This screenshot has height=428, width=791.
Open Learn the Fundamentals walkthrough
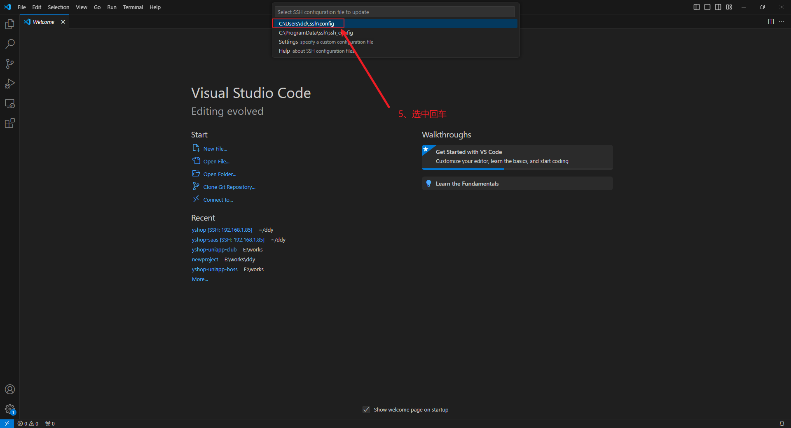517,184
